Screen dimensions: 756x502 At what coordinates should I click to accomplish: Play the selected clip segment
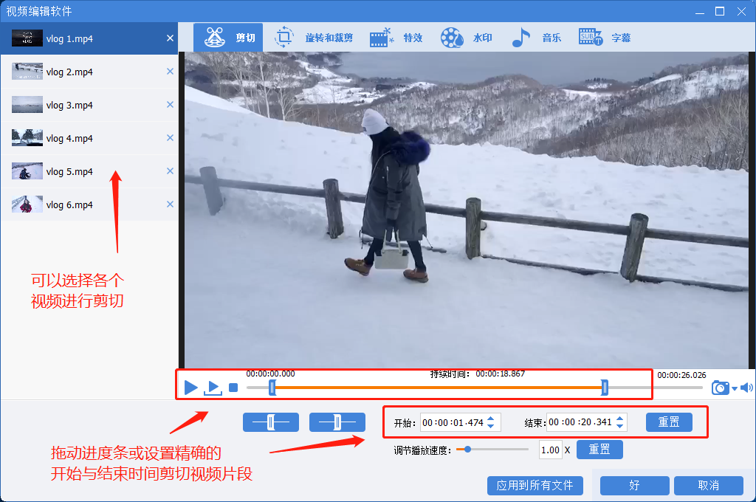pos(213,388)
